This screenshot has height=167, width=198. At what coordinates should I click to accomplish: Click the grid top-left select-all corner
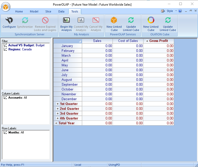[x=68, y=41]
